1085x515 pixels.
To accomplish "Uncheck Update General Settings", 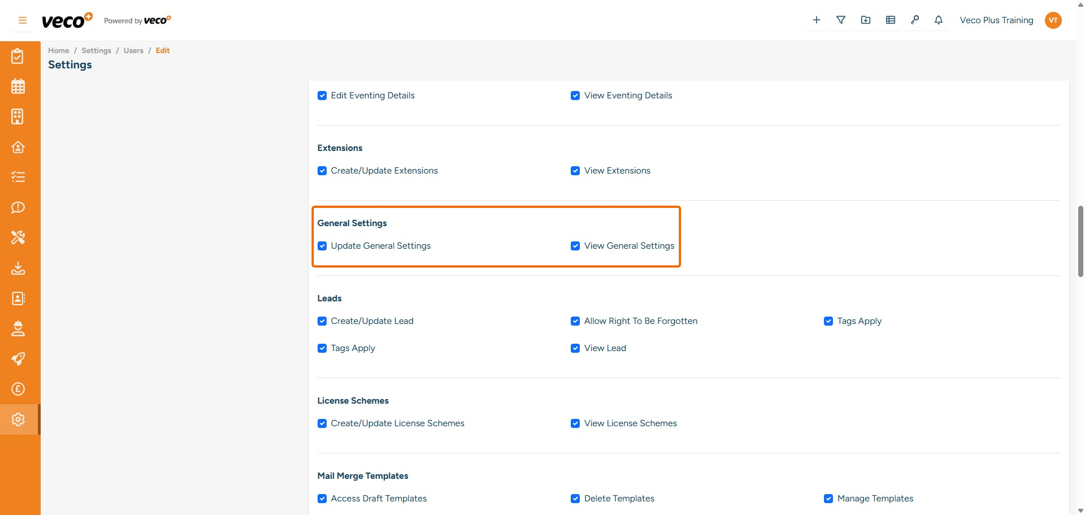I will click(322, 246).
